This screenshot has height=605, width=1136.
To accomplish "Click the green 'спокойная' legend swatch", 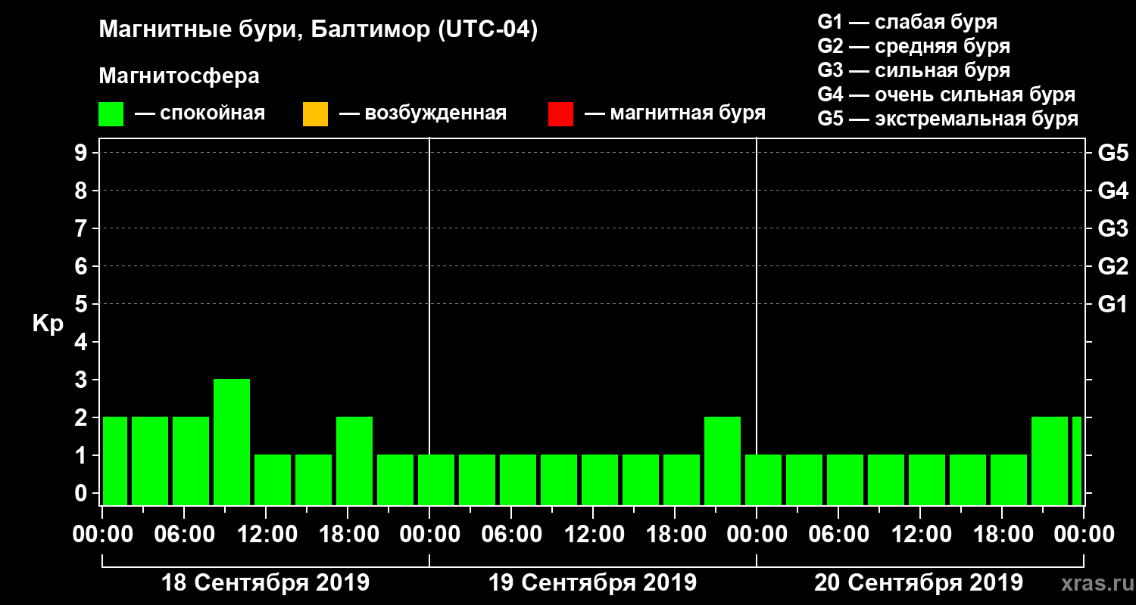I will [111, 114].
